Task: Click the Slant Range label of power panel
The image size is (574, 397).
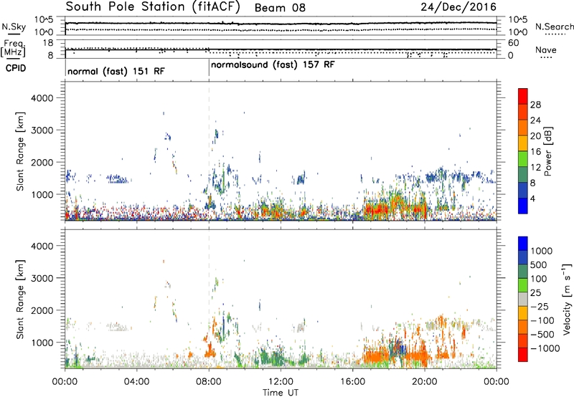Action: point(21,151)
